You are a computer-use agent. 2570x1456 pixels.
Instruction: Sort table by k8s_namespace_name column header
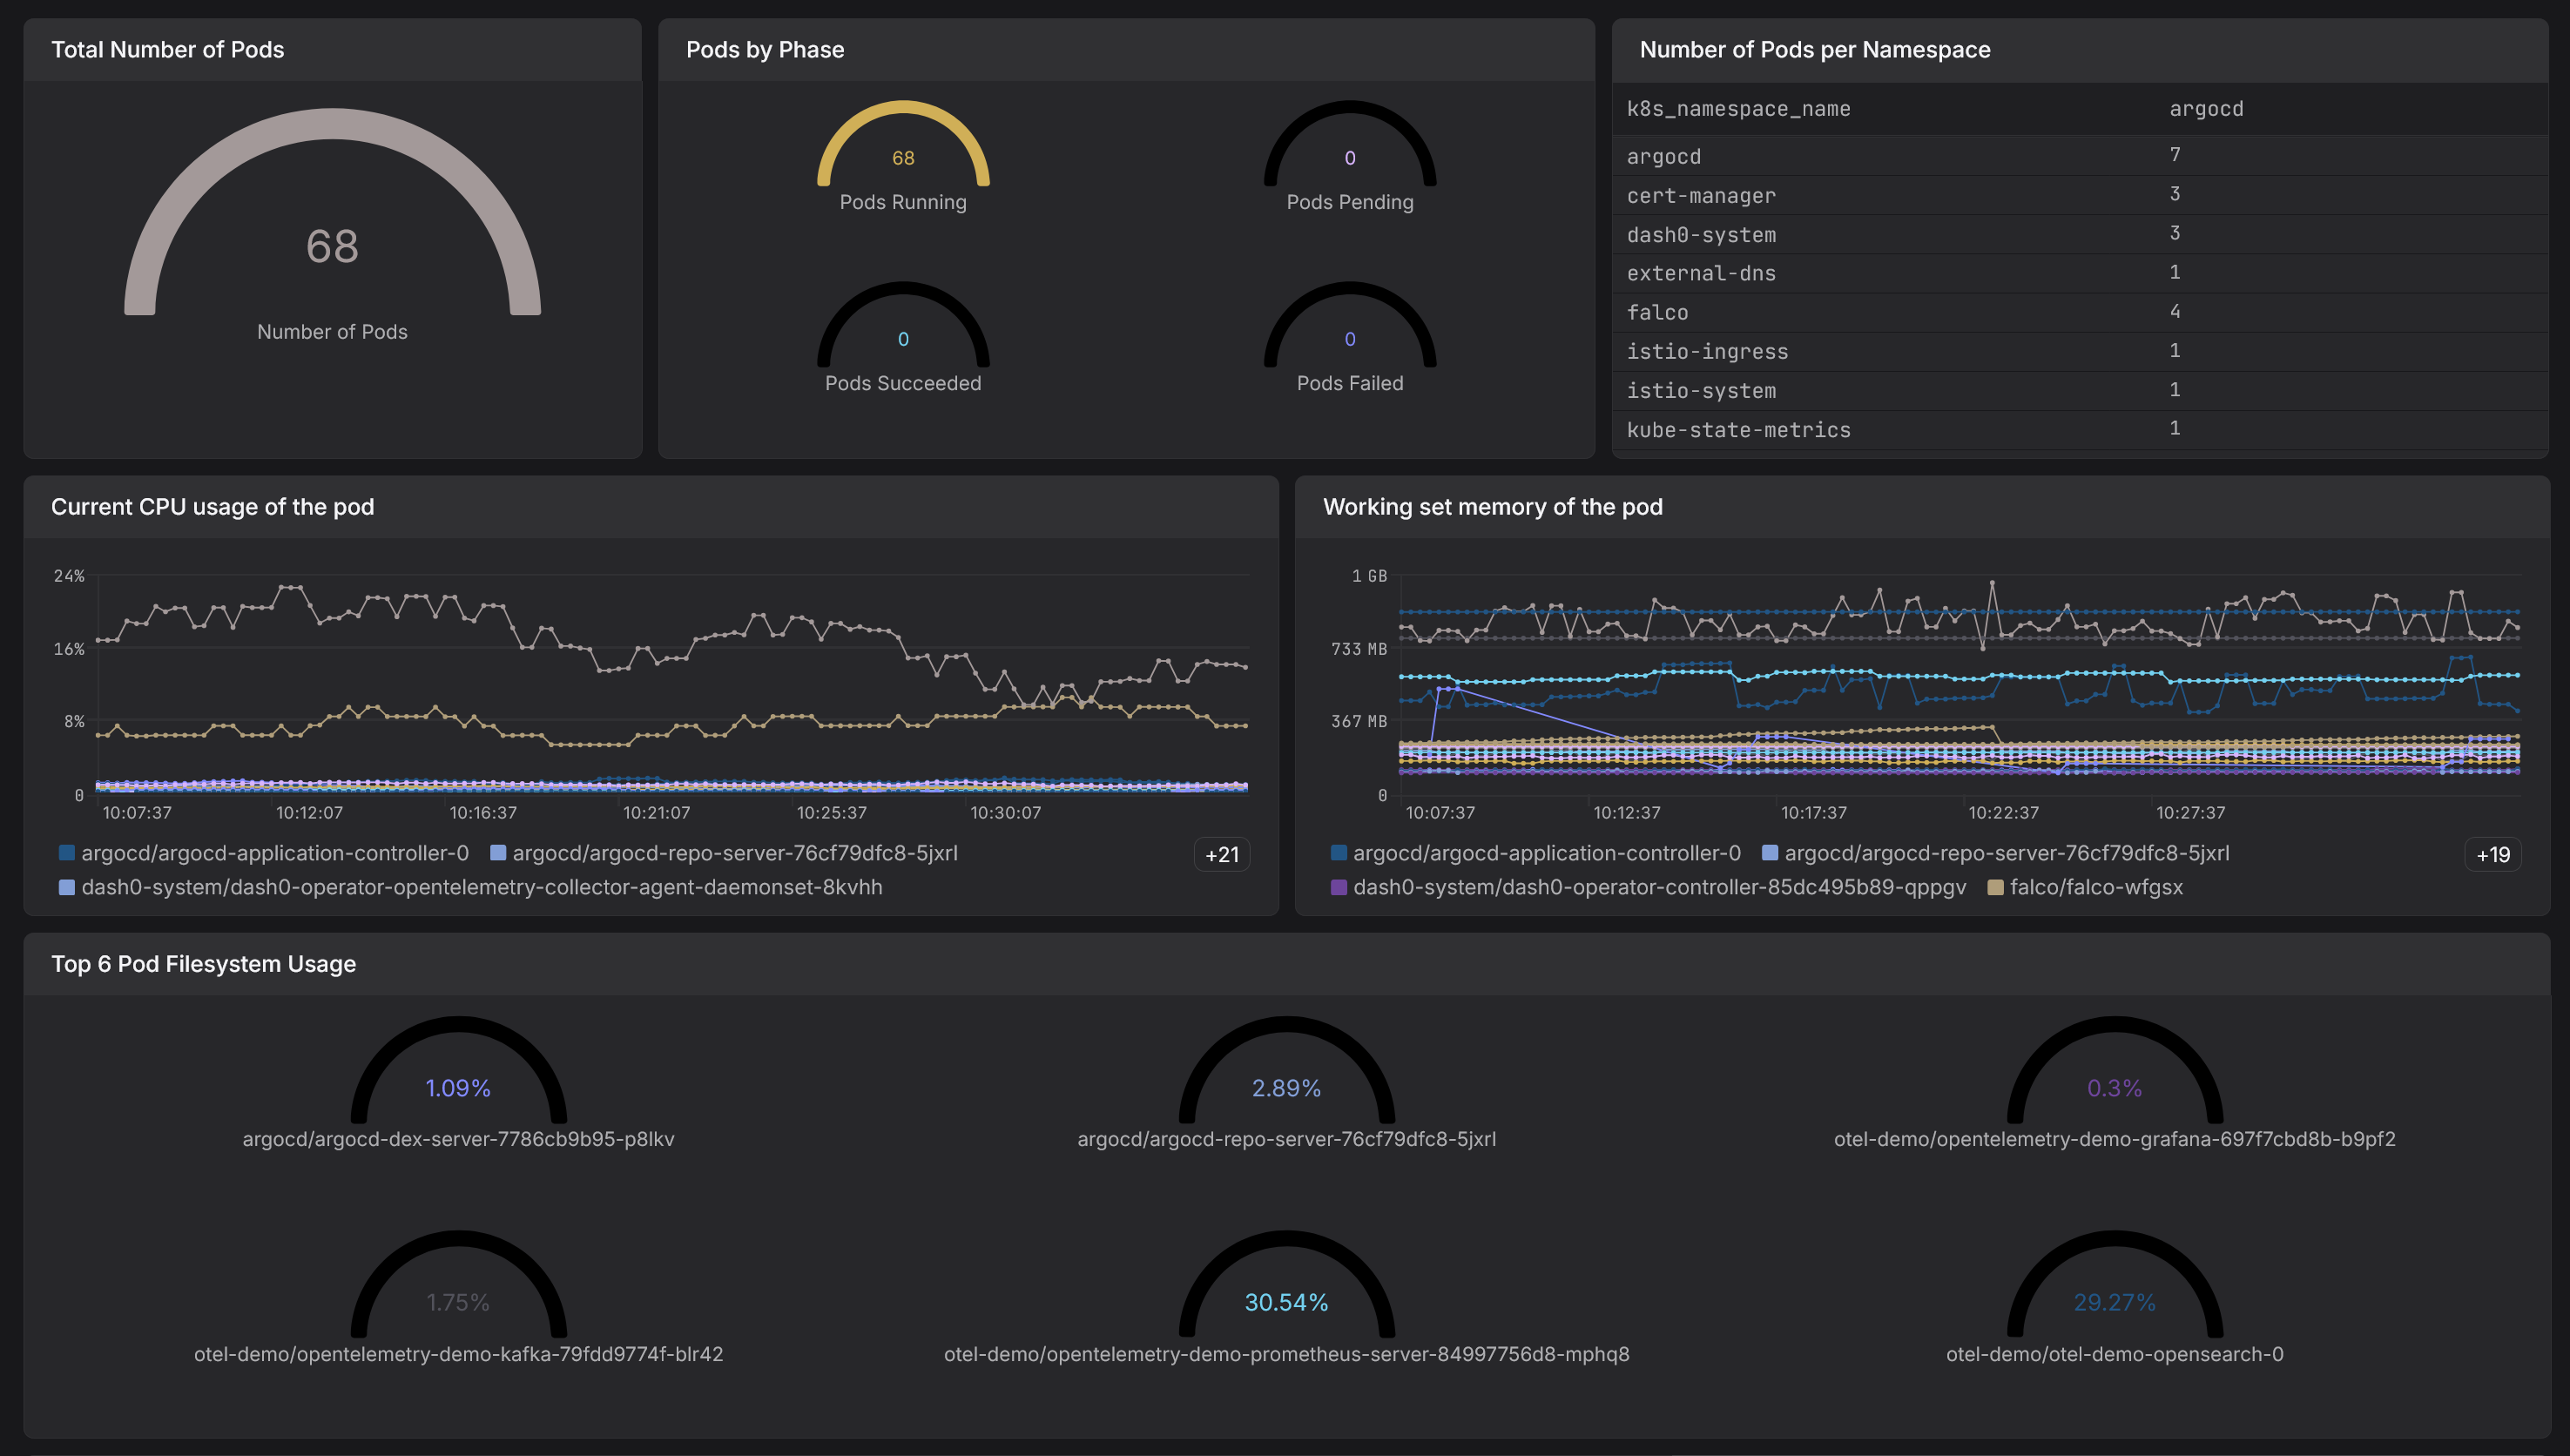click(x=1738, y=109)
